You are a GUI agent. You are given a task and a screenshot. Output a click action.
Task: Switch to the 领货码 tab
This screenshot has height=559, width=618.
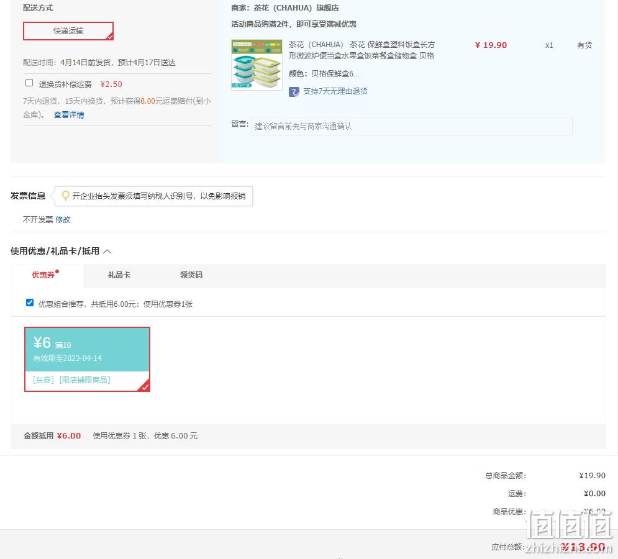[191, 275]
